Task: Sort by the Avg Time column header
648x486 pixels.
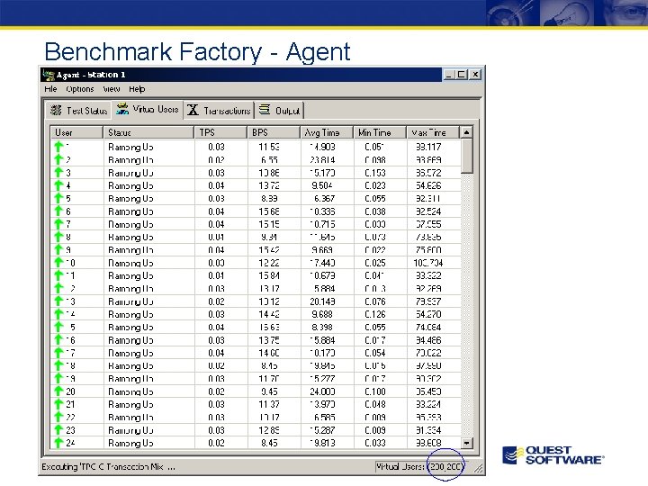Action: pyautogui.click(x=327, y=132)
